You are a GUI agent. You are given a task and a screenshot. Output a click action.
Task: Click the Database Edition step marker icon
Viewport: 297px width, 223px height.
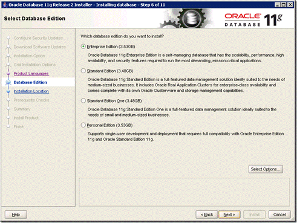tap(8, 82)
